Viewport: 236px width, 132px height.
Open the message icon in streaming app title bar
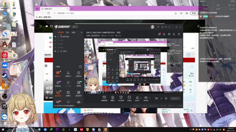(158, 27)
